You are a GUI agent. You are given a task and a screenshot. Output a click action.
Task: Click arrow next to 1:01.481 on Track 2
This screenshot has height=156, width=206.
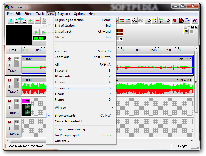(x=191, y=80)
